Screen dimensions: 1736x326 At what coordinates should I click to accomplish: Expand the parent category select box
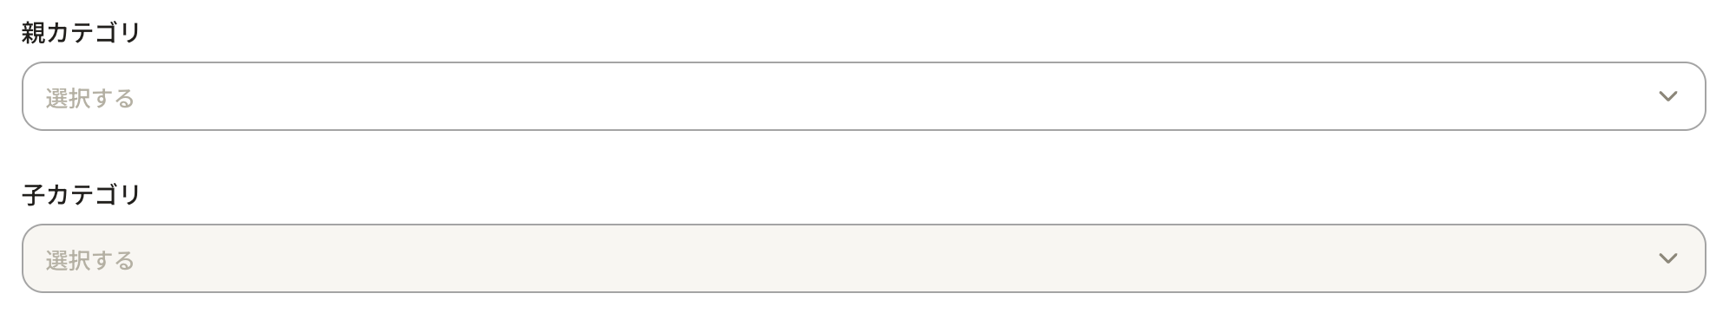tap(864, 96)
